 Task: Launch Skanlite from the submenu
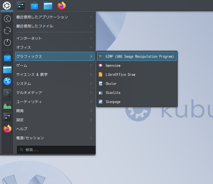pos(137,93)
